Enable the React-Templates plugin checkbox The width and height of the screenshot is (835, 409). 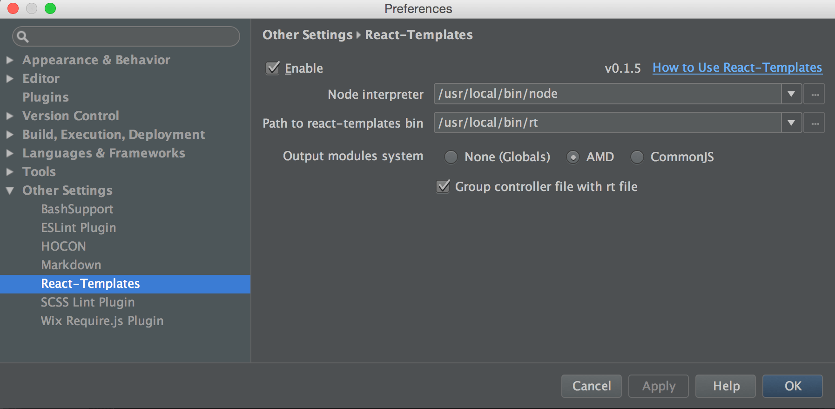272,68
